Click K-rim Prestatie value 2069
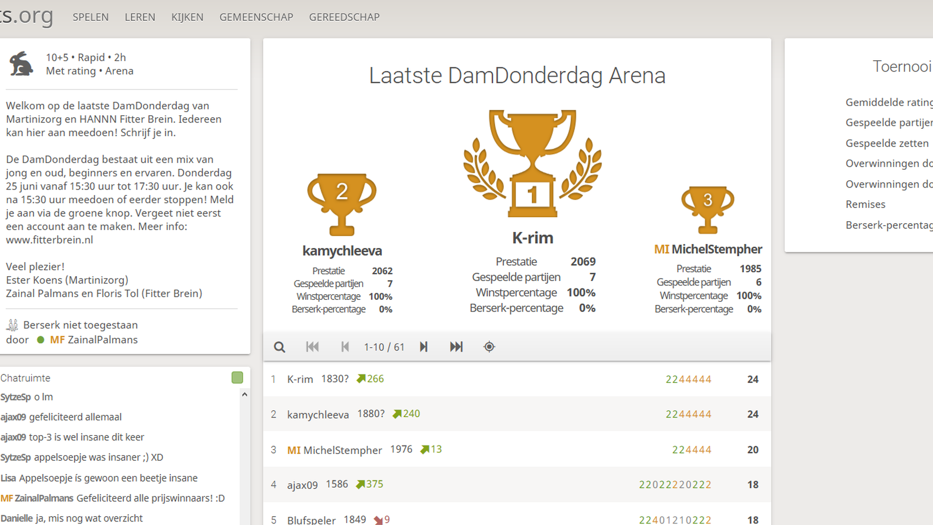 pos(583,262)
